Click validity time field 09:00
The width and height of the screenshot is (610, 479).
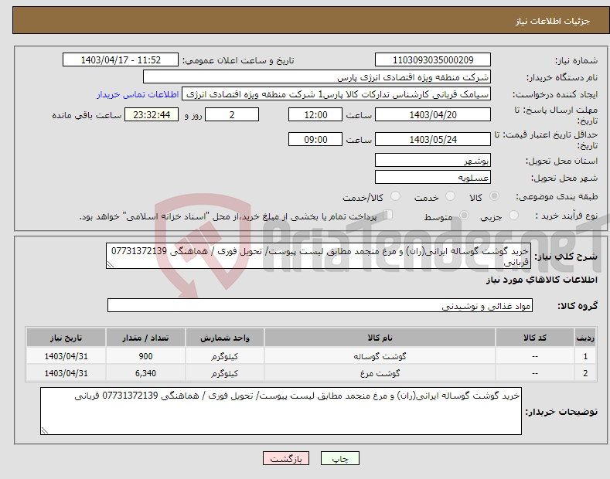pyautogui.click(x=315, y=139)
